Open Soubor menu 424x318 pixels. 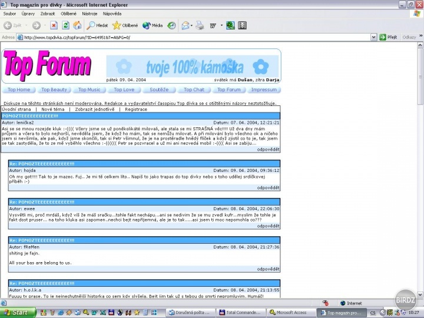click(9, 14)
